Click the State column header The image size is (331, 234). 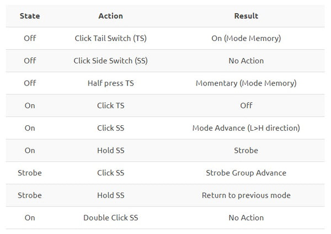(x=30, y=16)
